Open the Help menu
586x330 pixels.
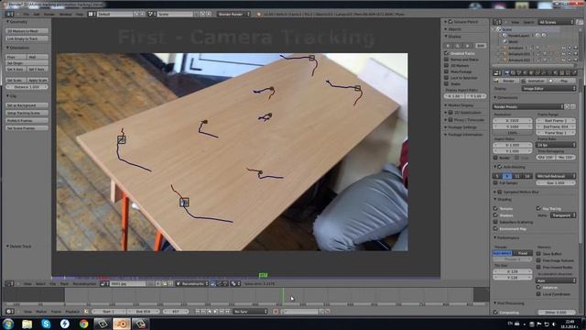pyautogui.click(x=80, y=14)
